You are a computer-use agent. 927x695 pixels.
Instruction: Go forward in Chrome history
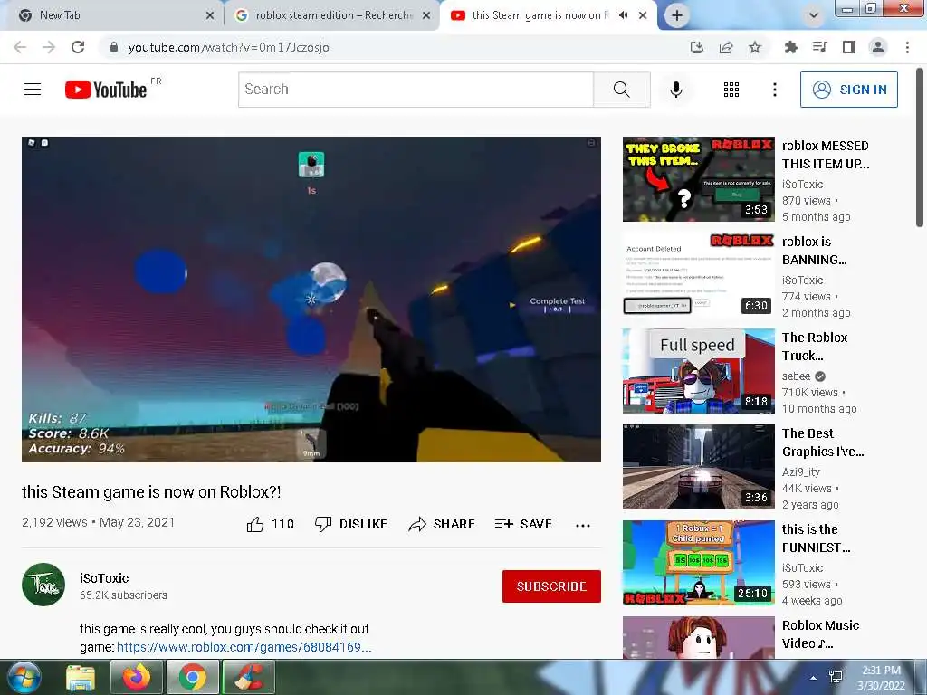[49, 47]
